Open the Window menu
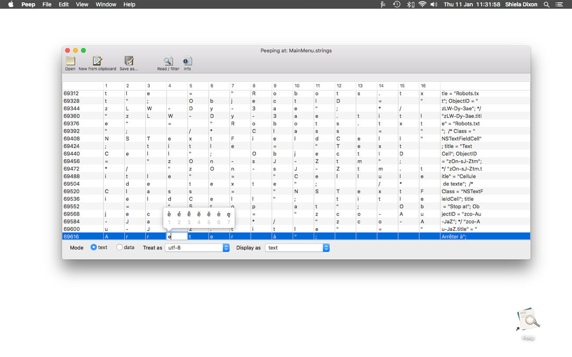 coord(106,4)
